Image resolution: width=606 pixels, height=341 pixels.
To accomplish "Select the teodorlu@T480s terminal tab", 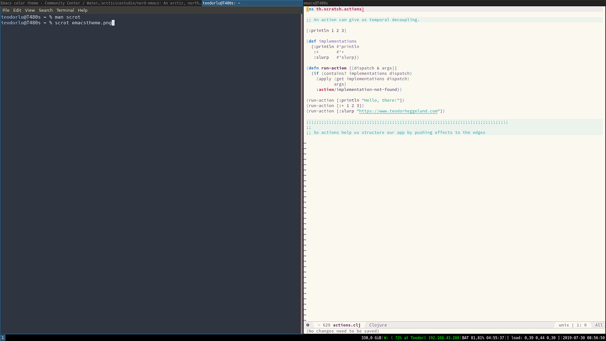I will 252,3.
